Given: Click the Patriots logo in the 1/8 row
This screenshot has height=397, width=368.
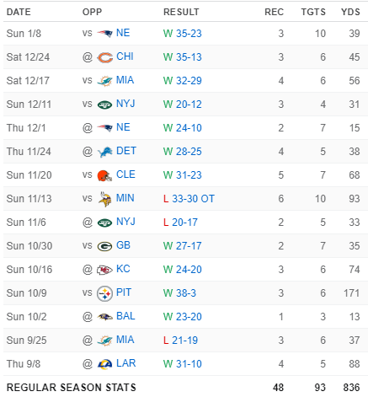Looking at the screenshot, I should pos(104,34).
